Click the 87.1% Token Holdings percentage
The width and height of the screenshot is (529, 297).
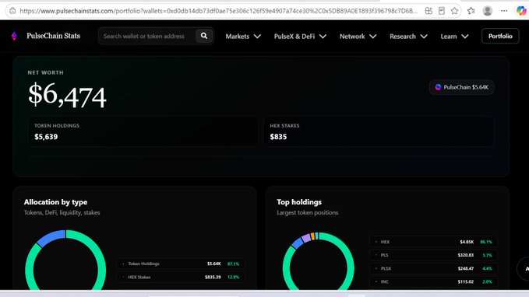[233, 264]
